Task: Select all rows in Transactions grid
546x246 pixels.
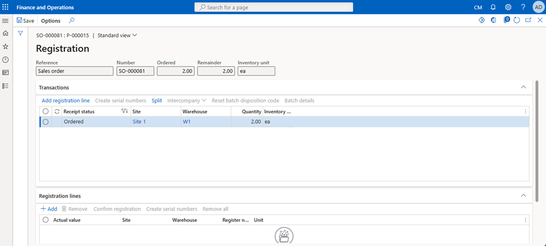Action: point(45,111)
